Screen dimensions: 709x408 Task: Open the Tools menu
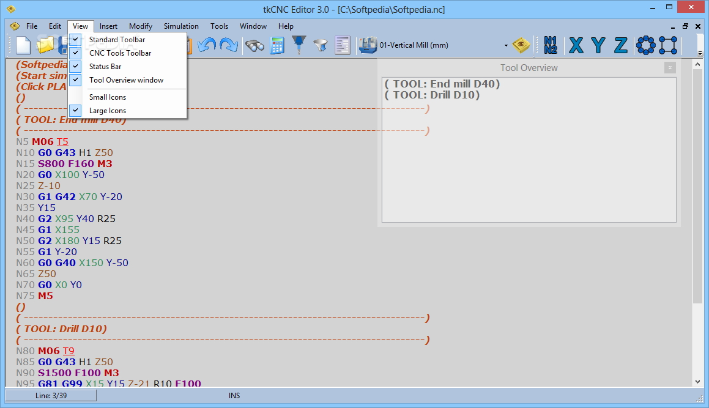click(219, 26)
